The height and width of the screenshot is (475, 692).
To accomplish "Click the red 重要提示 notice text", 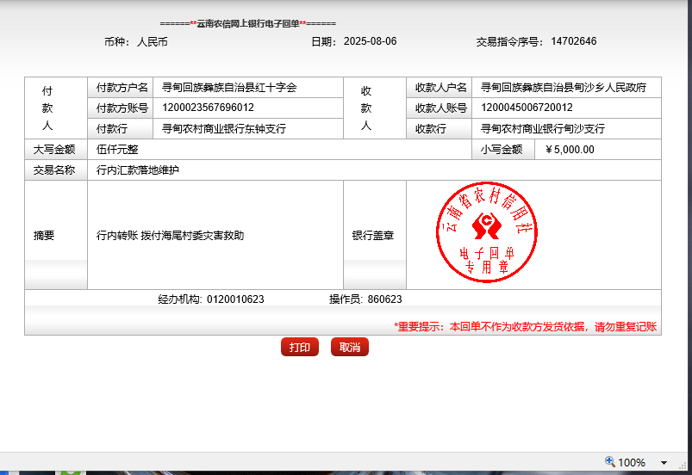I will pyautogui.click(x=525, y=327).
